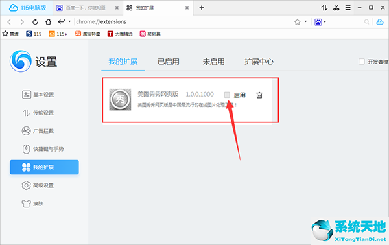Click the version number 1.0.0.1000
The height and width of the screenshot is (245, 389).
point(200,94)
